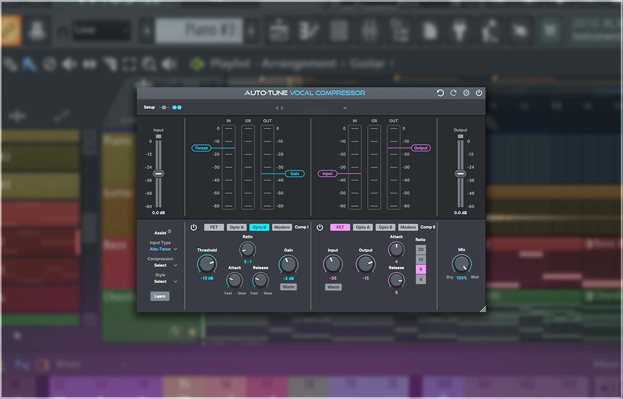Select the Opto A mode for Comp I
The height and width of the screenshot is (399, 623).
tap(237, 227)
